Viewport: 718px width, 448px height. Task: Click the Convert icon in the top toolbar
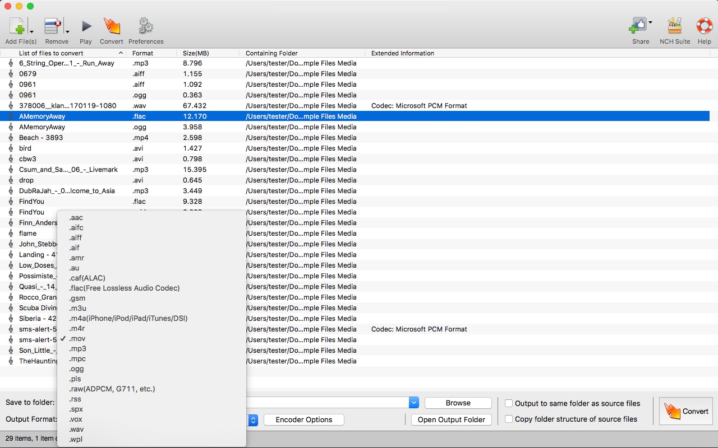(x=112, y=26)
